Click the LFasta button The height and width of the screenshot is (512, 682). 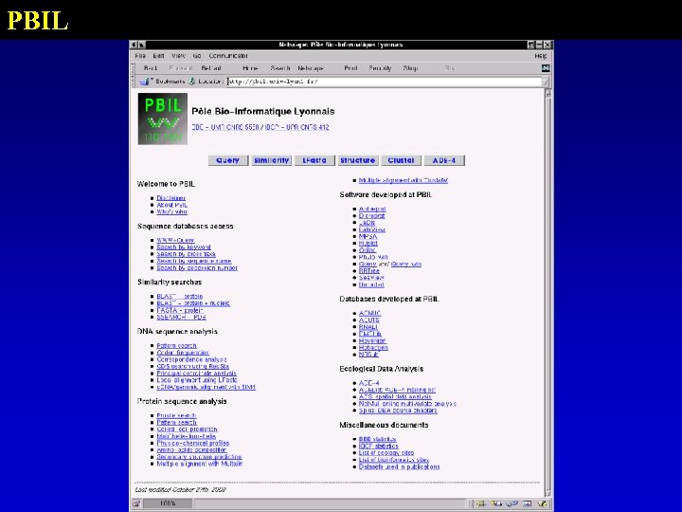pos(314,160)
